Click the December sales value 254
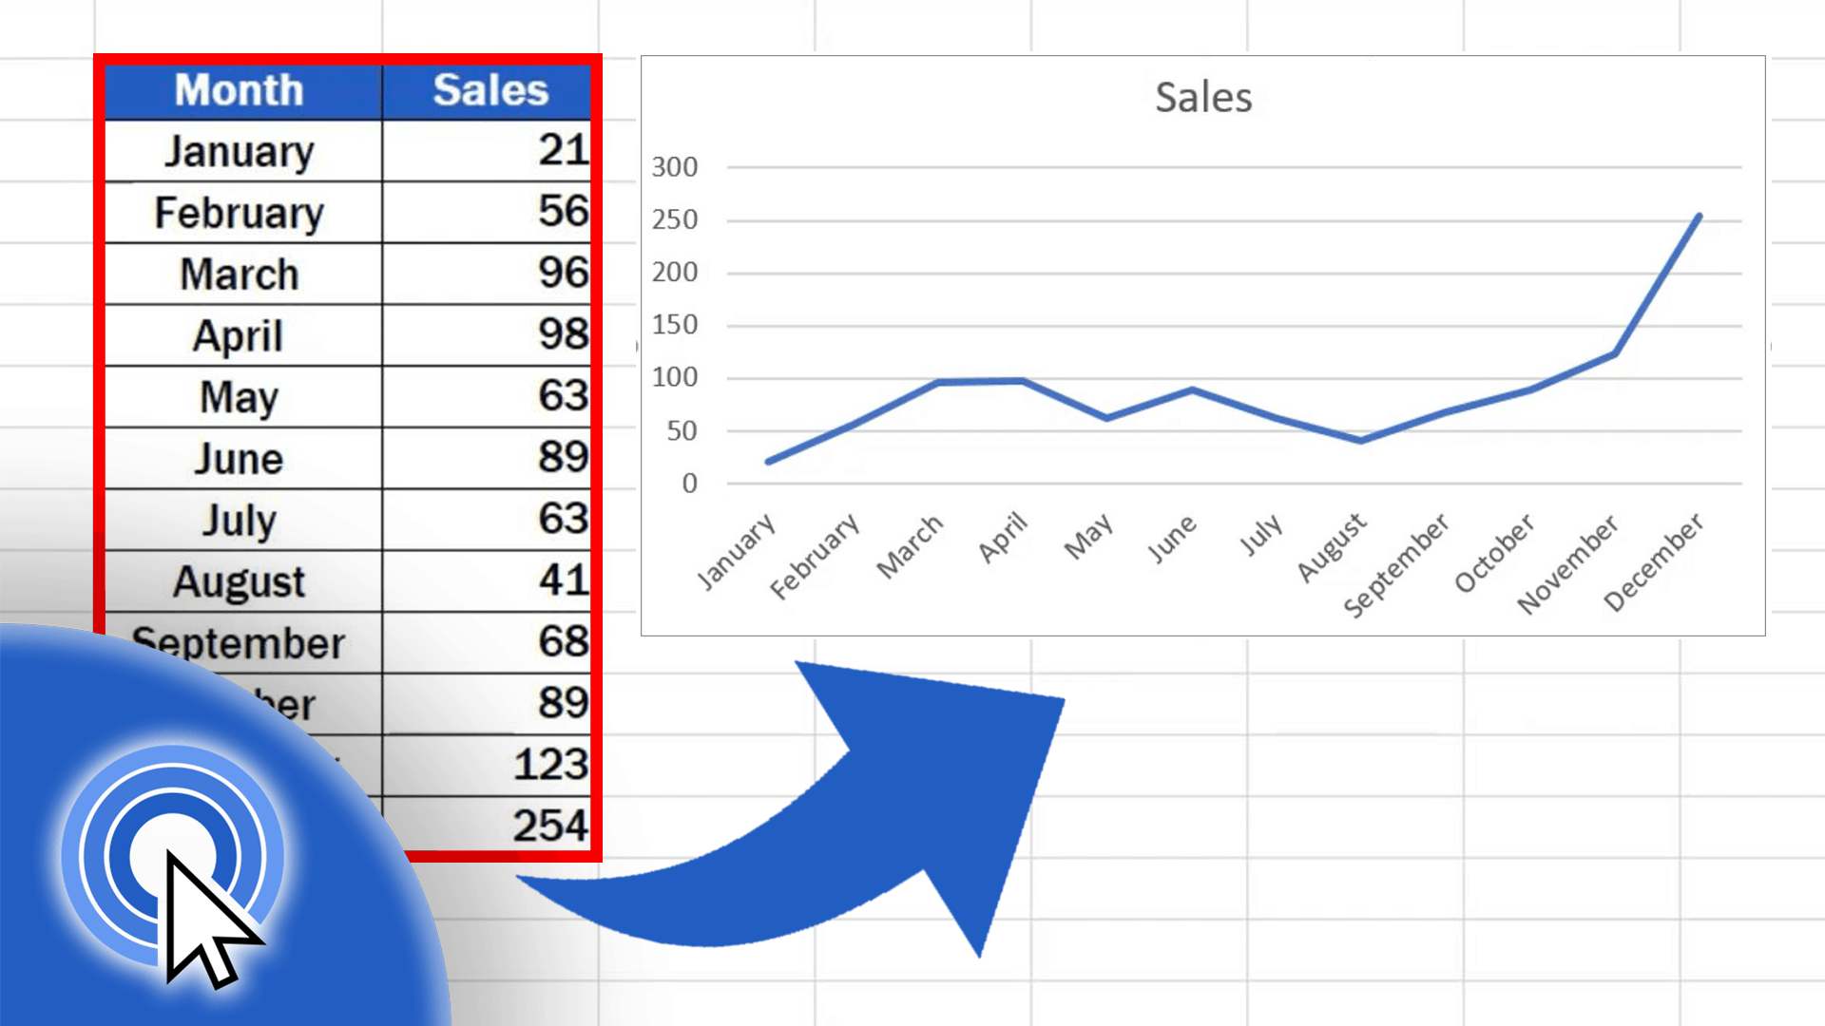This screenshot has height=1026, width=1825. point(544,825)
